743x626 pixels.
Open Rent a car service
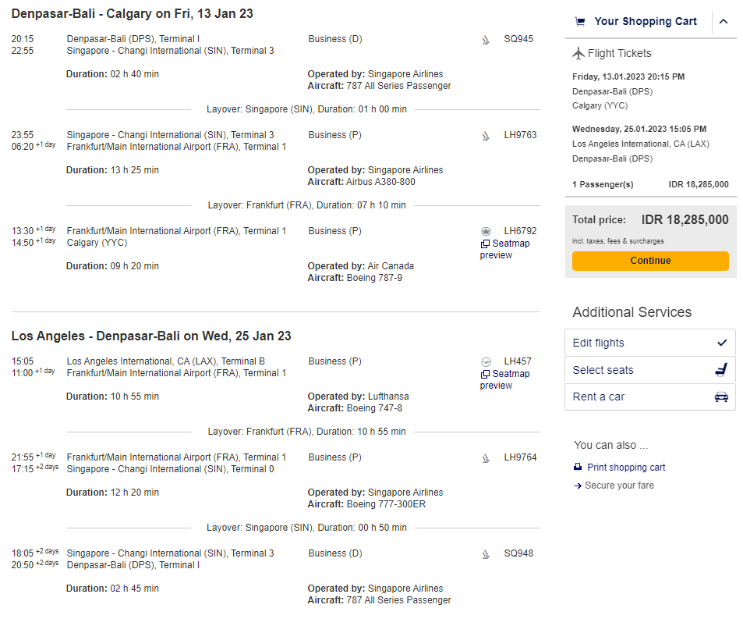coord(649,397)
